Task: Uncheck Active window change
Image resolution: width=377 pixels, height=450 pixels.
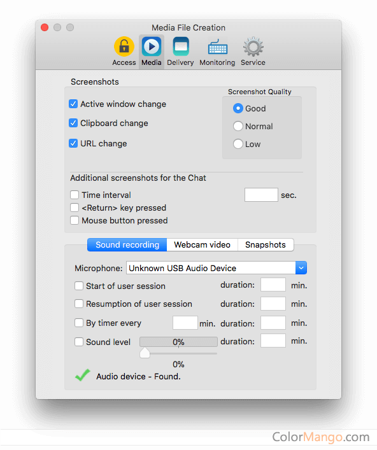Action: [73, 104]
